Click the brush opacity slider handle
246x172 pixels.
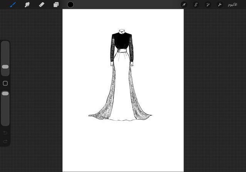pos(5,93)
